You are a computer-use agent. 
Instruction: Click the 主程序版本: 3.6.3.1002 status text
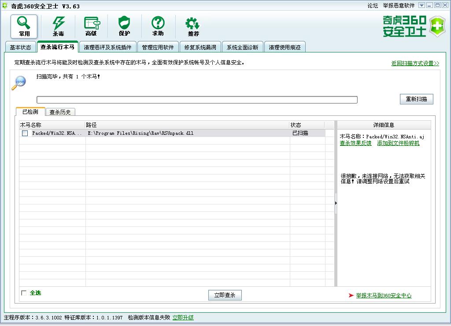[33, 317]
